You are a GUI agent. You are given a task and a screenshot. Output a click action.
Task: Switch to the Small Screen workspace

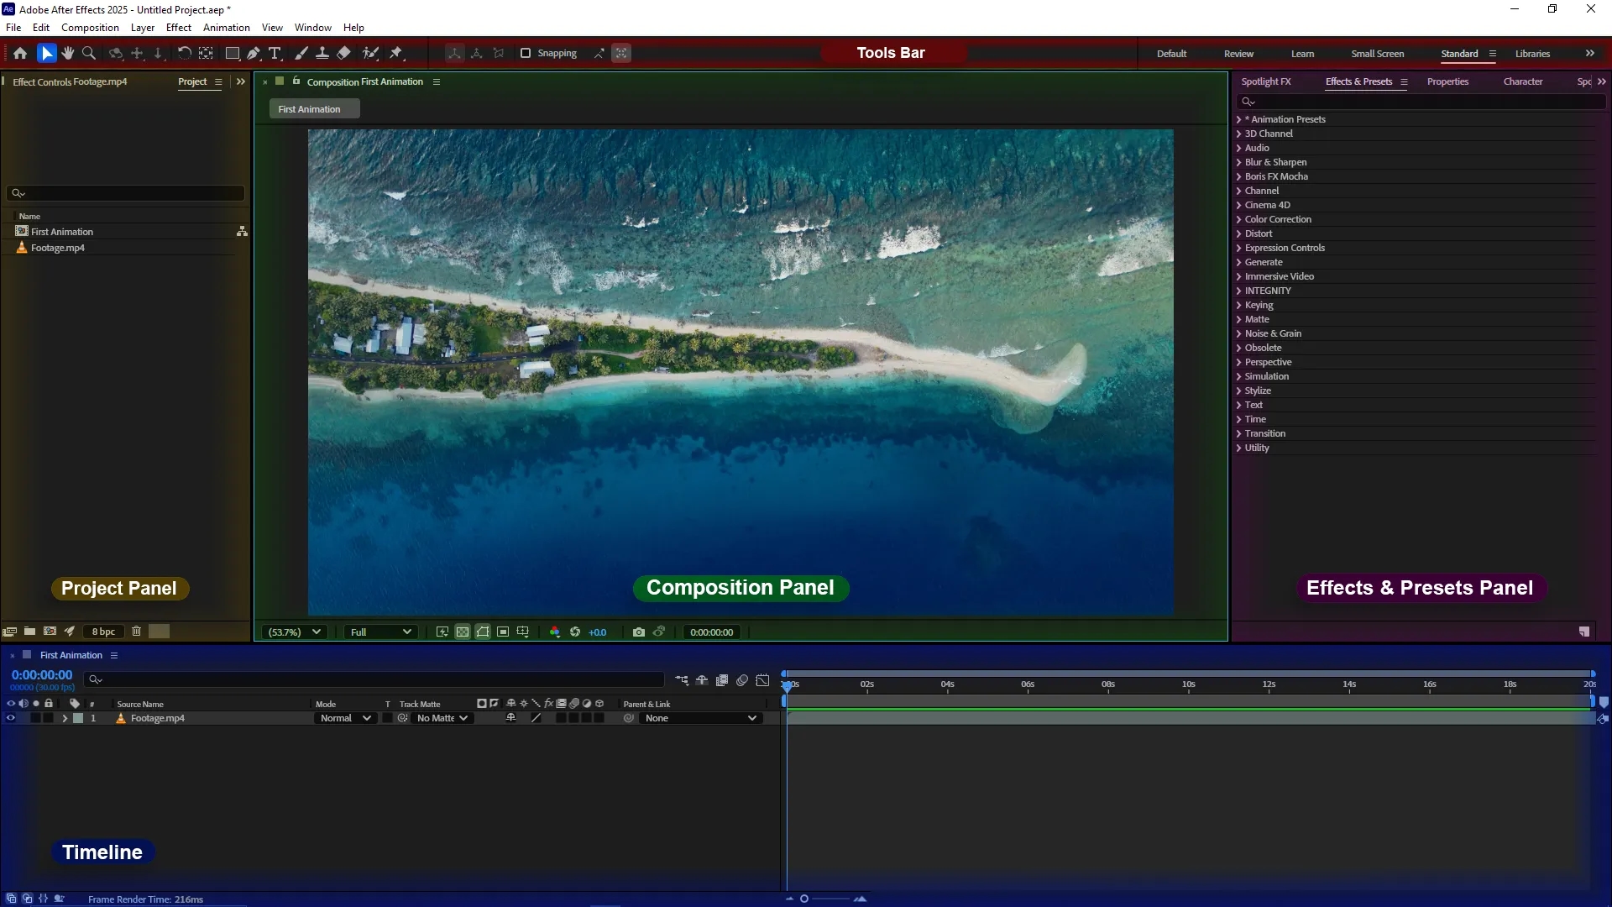pos(1377,54)
